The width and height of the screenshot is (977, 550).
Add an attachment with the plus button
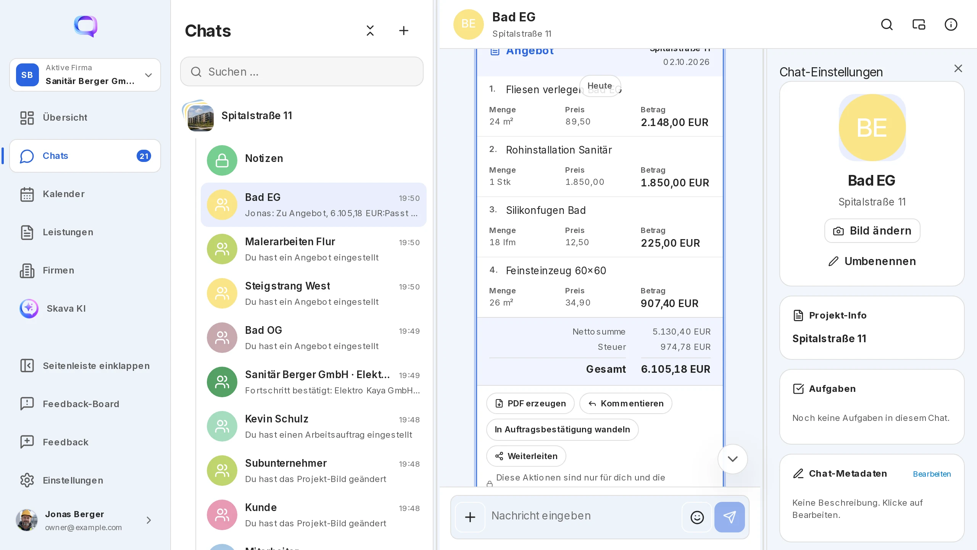pyautogui.click(x=470, y=517)
